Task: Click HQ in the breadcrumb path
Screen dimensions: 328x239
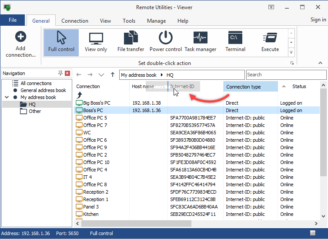Action: [170, 75]
